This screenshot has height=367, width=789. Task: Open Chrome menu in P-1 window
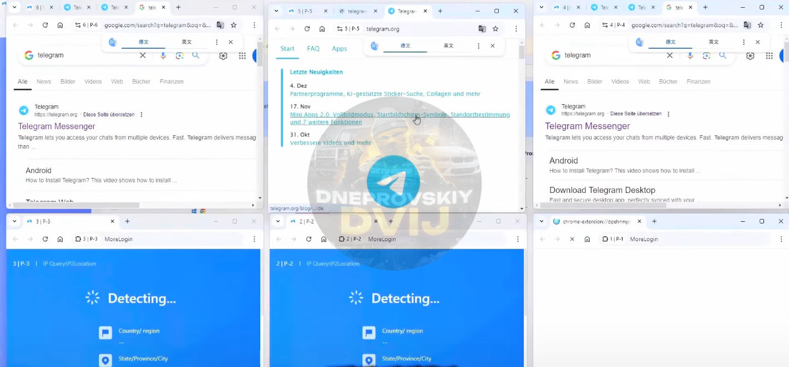pos(781,239)
